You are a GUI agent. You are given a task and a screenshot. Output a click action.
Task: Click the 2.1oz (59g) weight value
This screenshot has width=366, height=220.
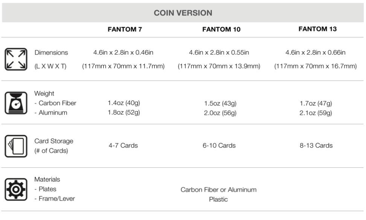[316, 113]
